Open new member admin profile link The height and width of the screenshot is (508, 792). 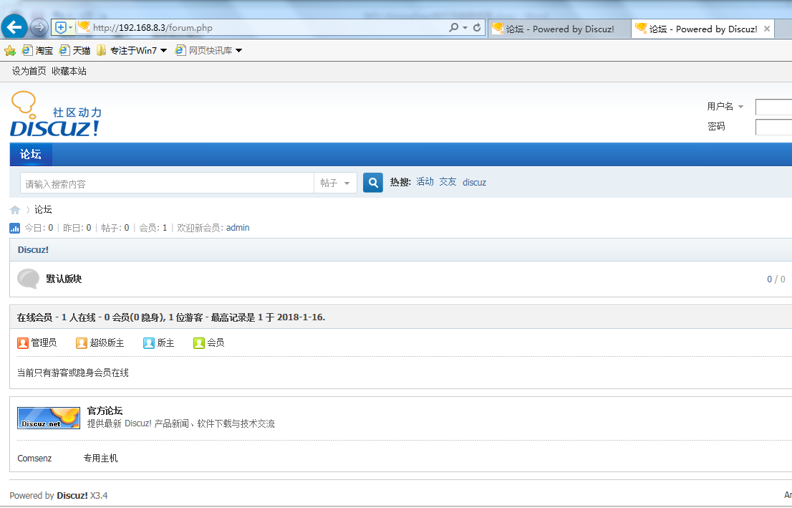(238, 227)
